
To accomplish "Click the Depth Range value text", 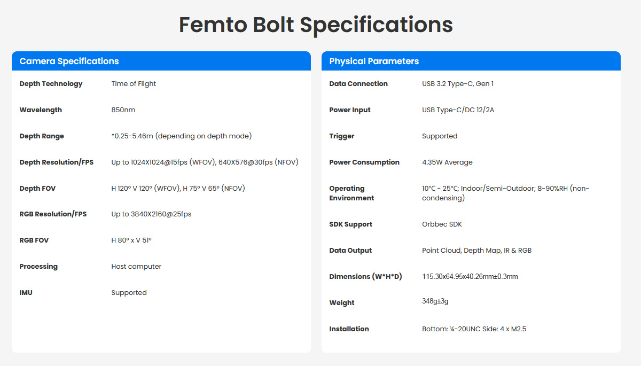I will [x=181, y=136].
